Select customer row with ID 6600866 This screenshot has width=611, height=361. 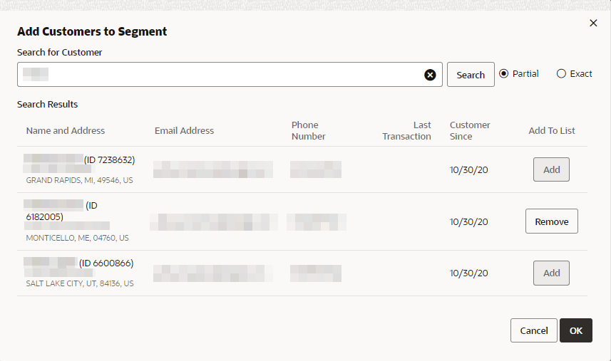[106, 263]
